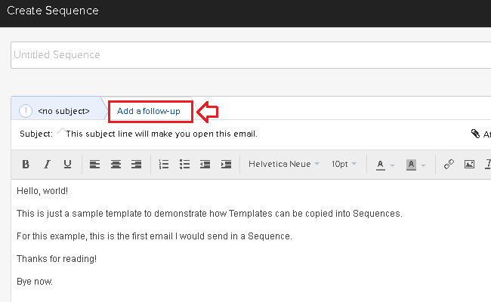Viewport: 491px width, 302px height.
Task: Align text to the left
Action: click(94, 164)
